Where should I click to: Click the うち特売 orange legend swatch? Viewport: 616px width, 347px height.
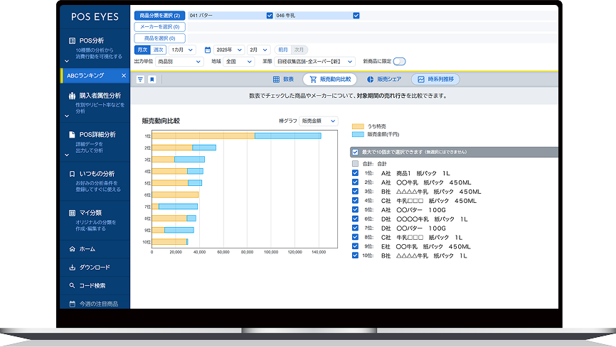tap(358, 126)
